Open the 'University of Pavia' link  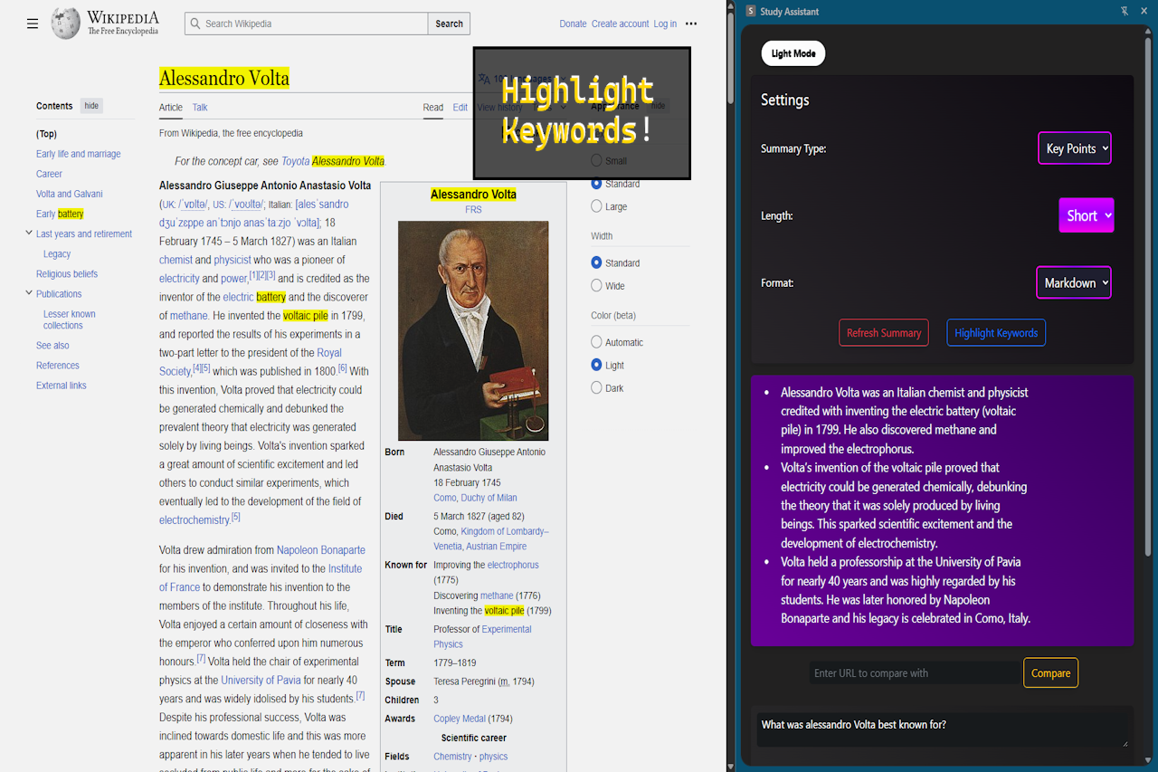(x=261, y=680)
